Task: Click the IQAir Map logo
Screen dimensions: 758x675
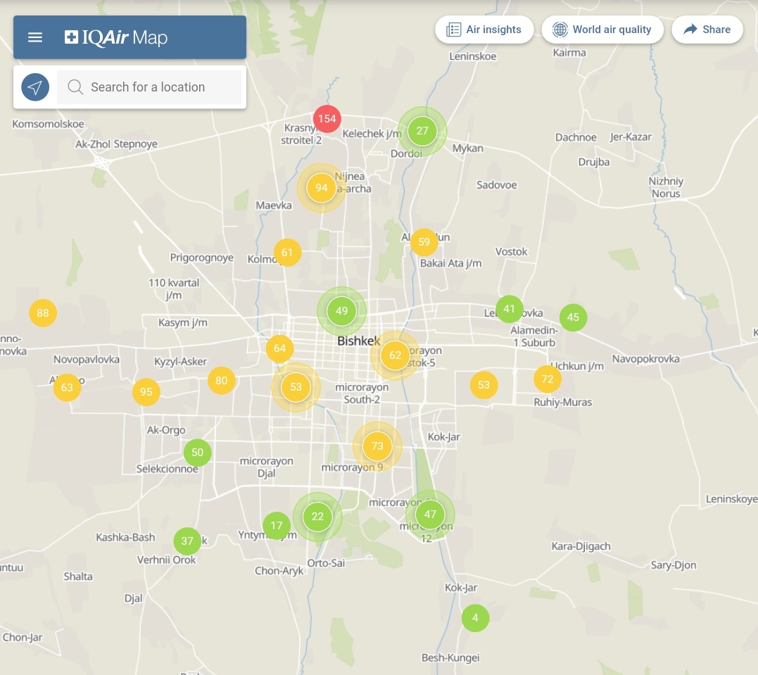Action: point(116,37)
